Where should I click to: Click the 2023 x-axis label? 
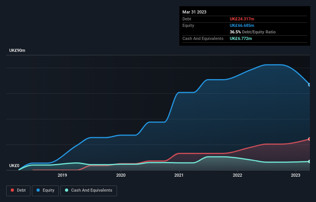(296, 175)
